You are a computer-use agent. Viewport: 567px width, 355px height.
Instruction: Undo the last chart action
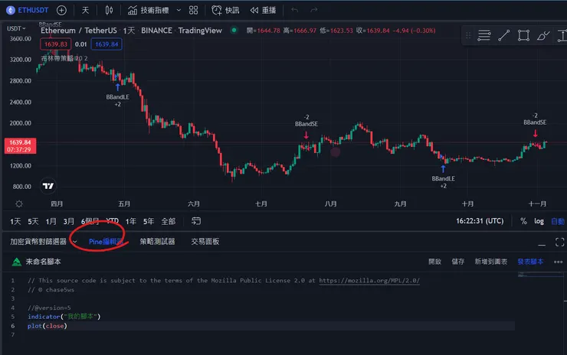295,10
